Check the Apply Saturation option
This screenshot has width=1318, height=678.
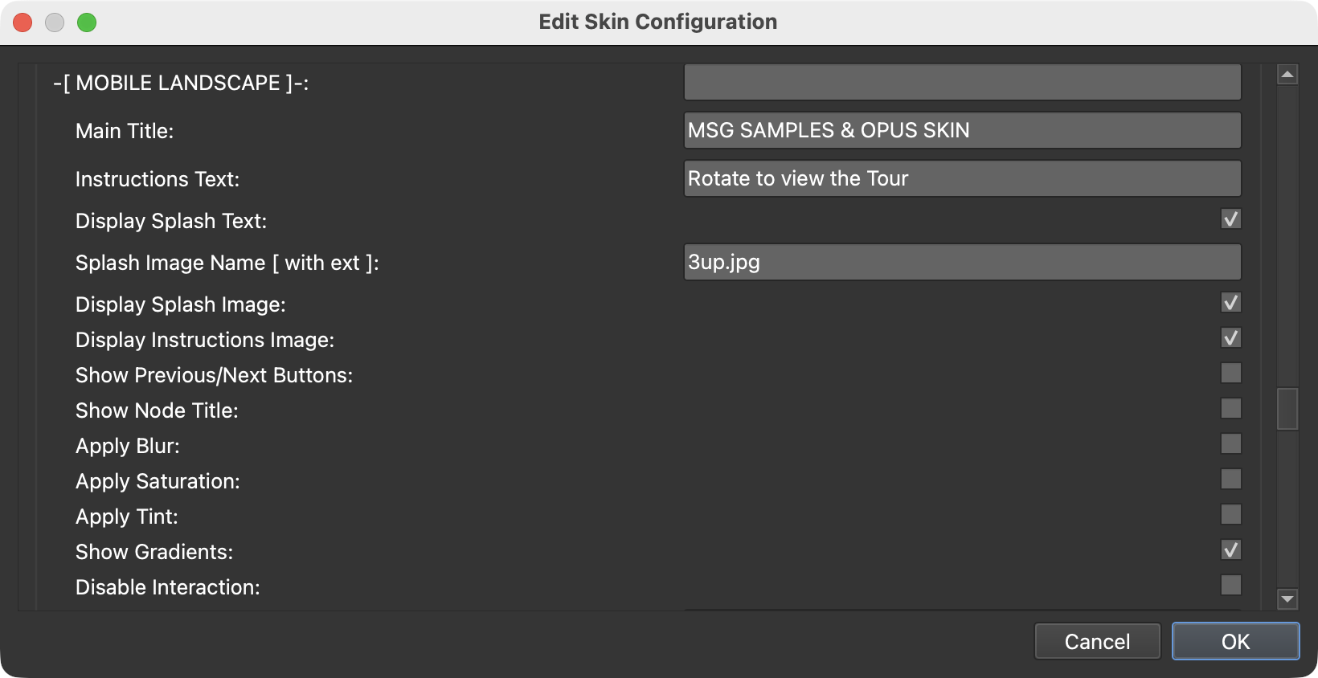coord(1230,479)
